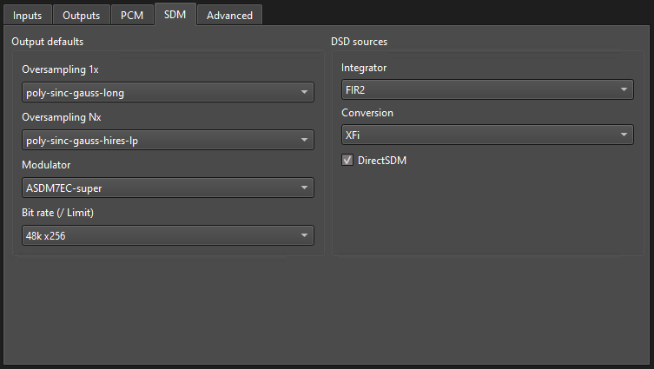Go to the Advanced tab
Image resolution: width=654 pixels, height=369 pixels.
(x=229, y=16)
